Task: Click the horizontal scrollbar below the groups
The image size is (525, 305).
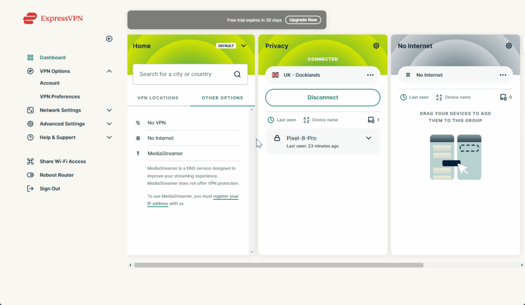Action: pyautogui.click(x=278, y=265)
